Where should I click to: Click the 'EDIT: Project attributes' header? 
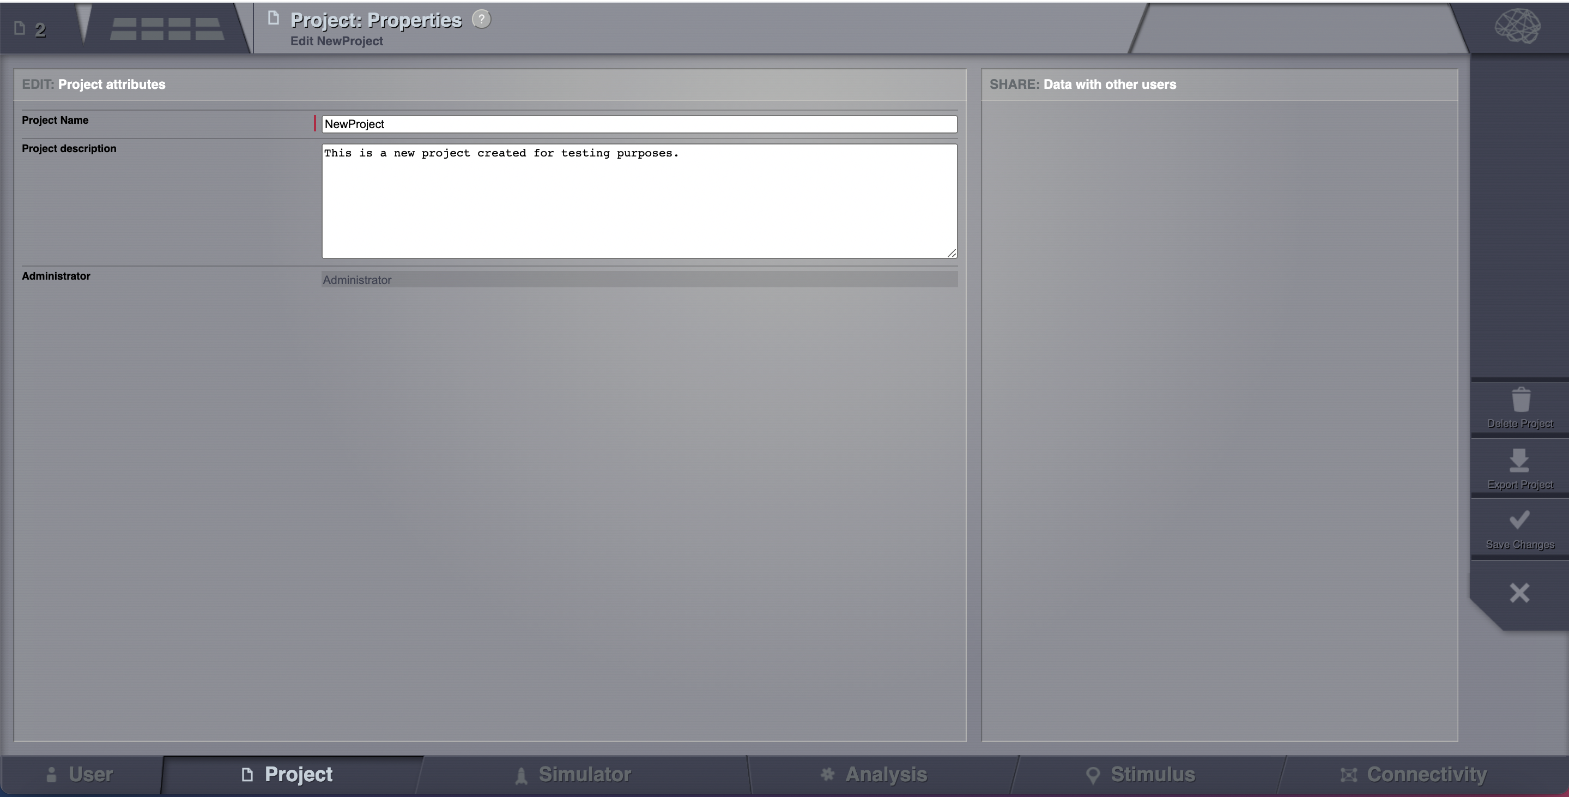[x=94, y=84]
